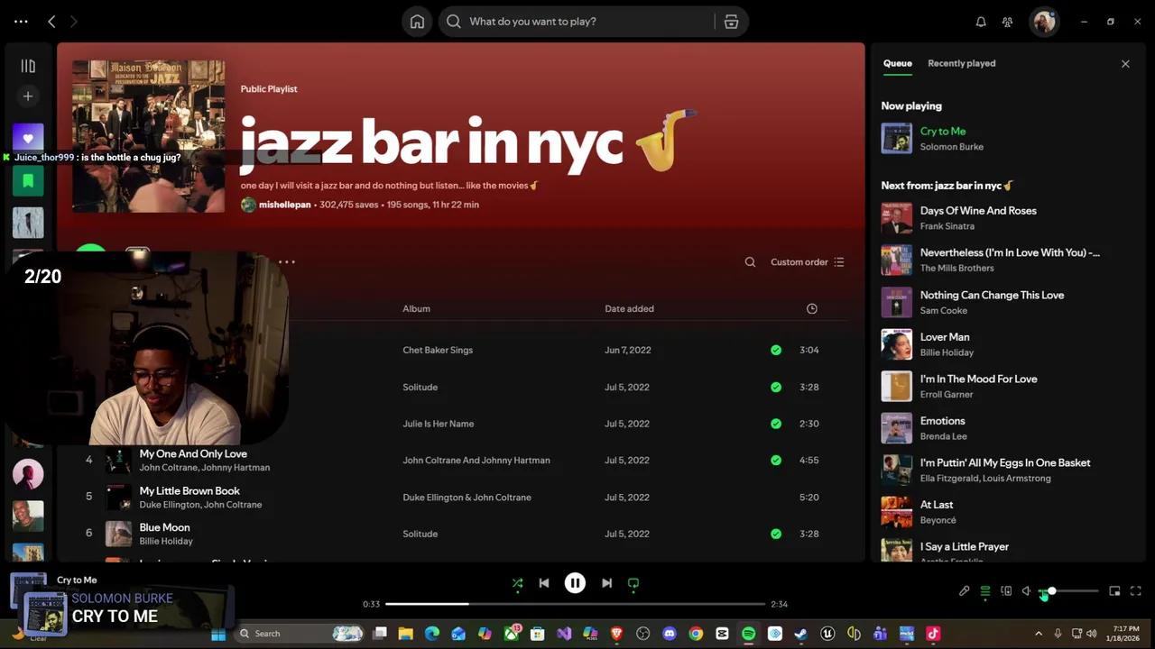Open the Miniplayer
This screenshot has width=1155, height=649.
[x=1114, y=591]
